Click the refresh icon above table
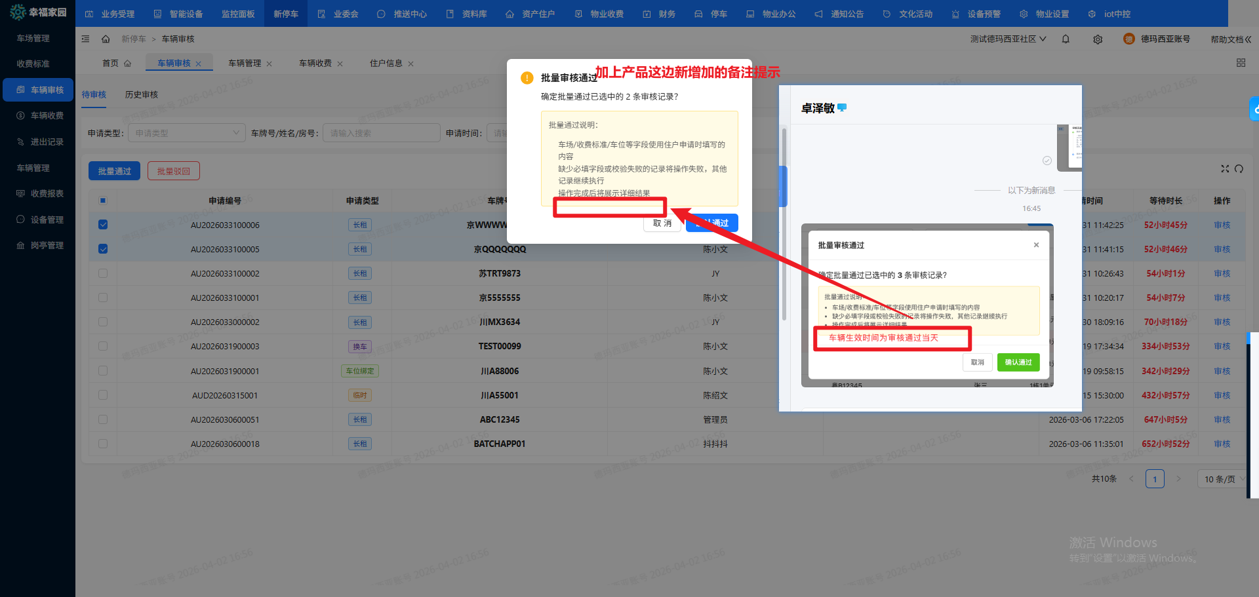 [x=1239, y=168]
